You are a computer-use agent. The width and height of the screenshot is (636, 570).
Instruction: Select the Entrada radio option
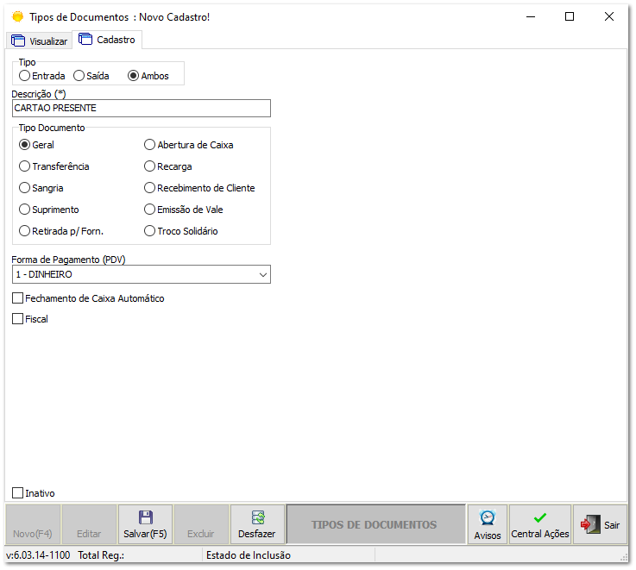tap(24, 75)
